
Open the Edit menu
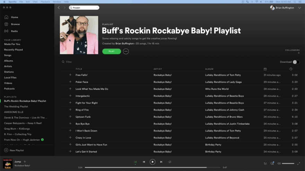28,2
